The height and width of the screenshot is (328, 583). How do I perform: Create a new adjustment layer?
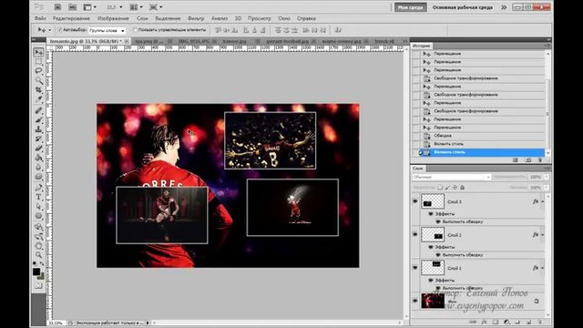click(506, 322)
